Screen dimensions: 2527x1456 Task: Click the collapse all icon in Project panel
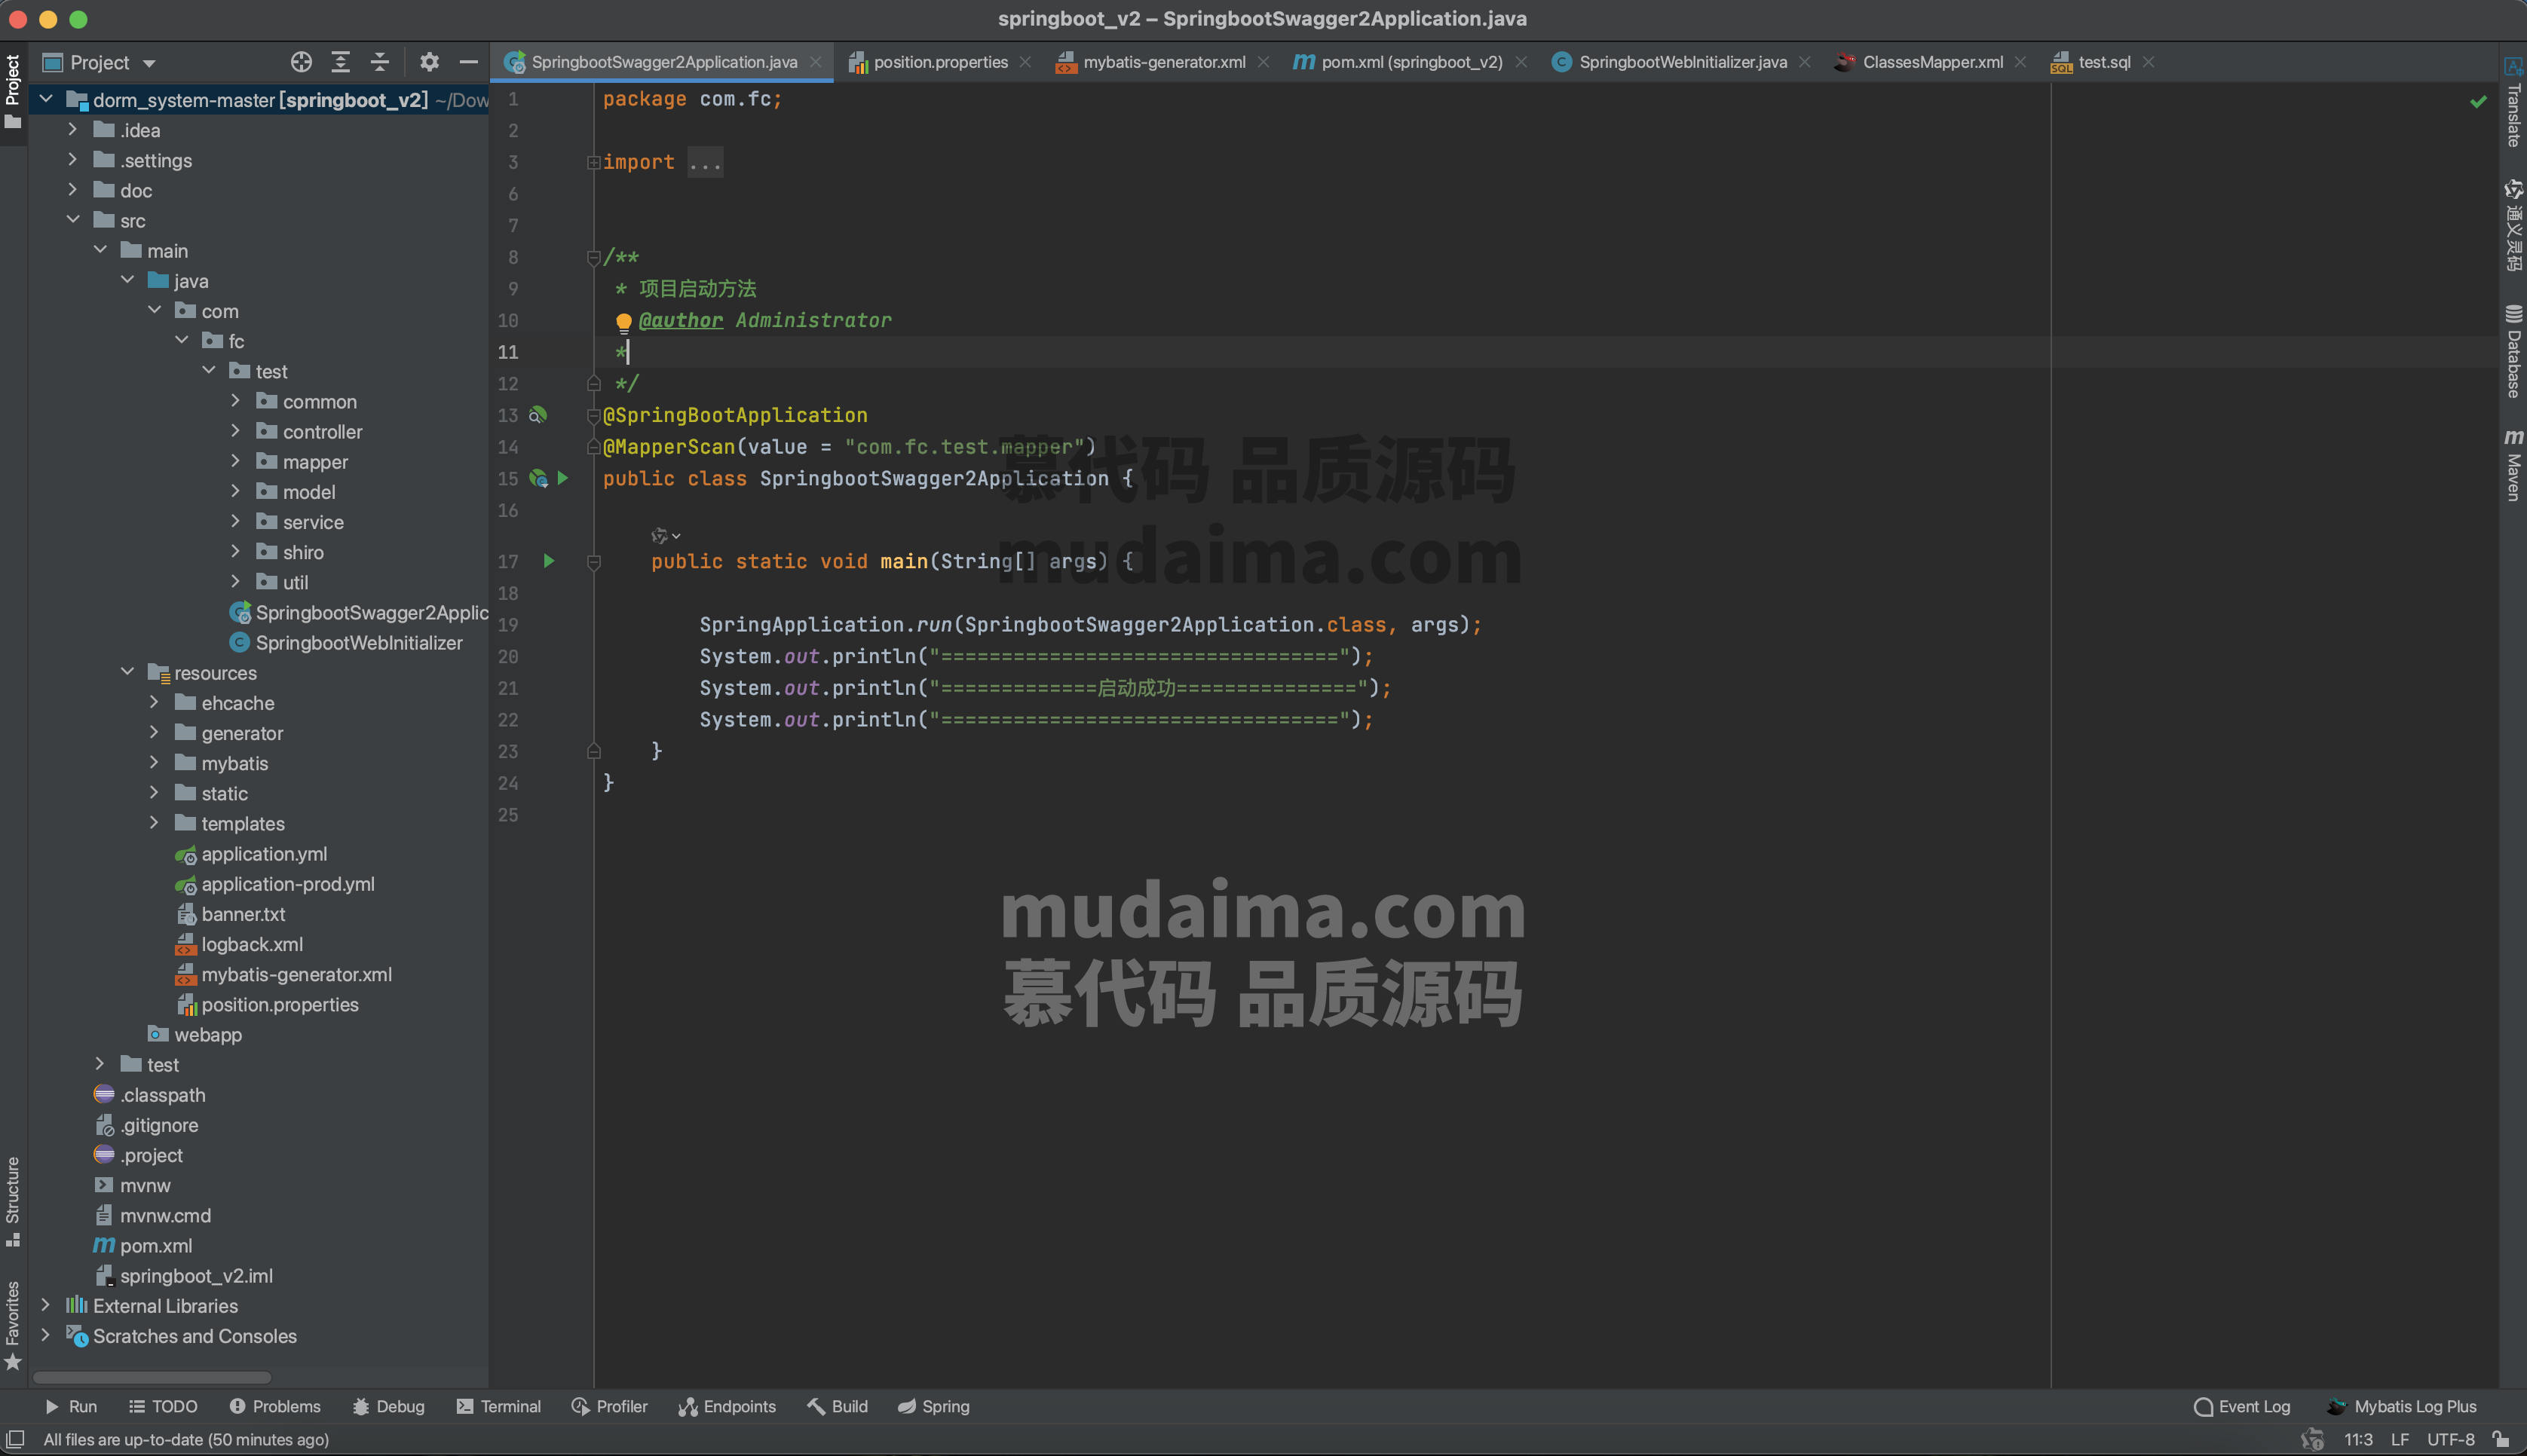point(380,62)
